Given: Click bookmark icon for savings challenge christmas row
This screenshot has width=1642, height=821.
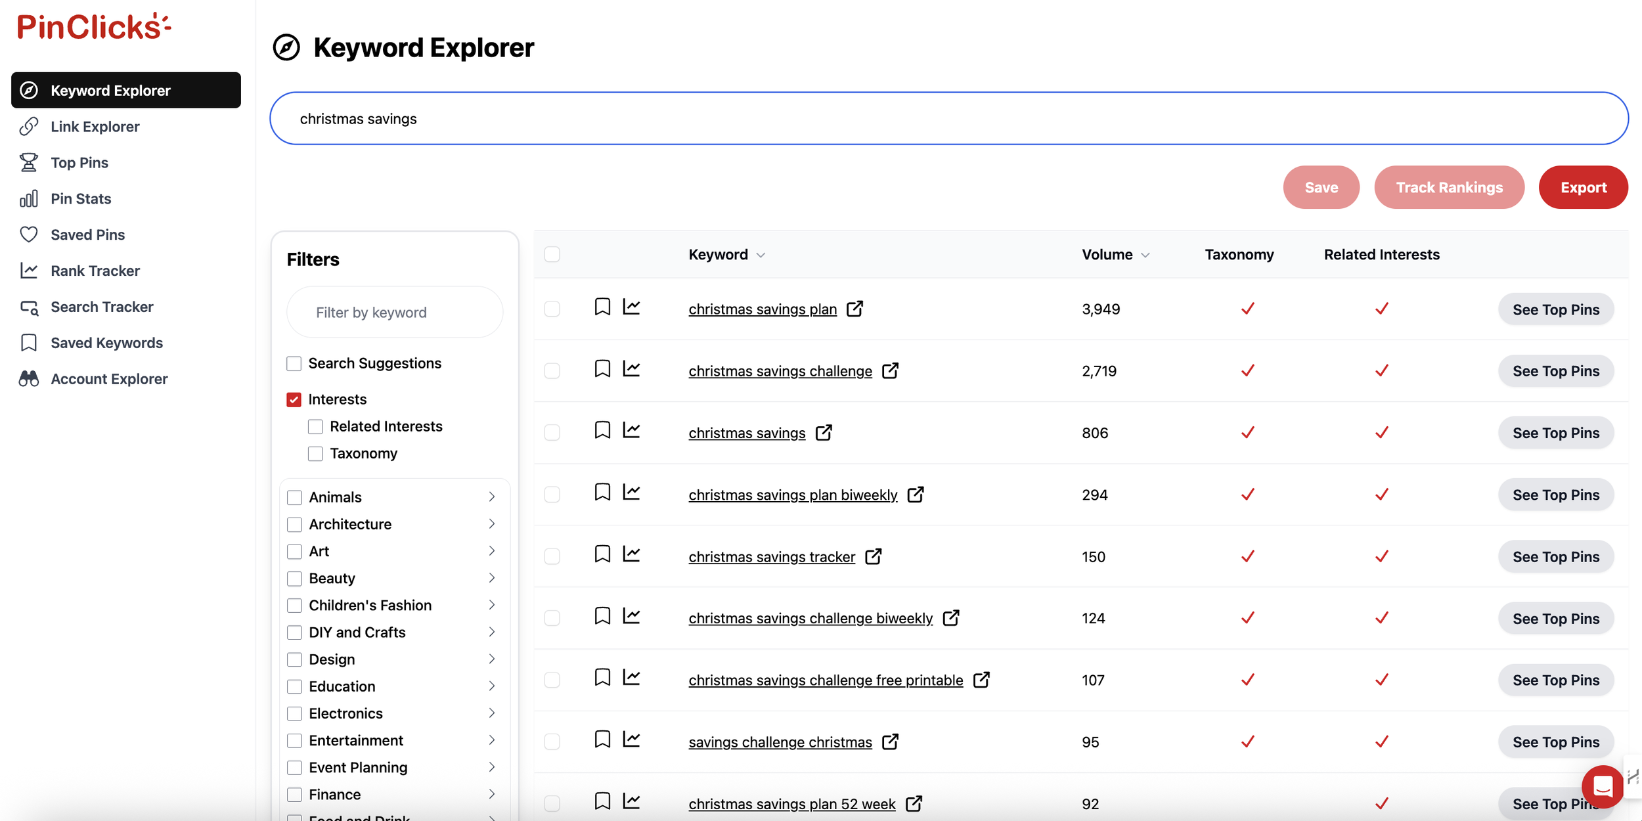Looking at the screenshot, I should tap(602, 740).
